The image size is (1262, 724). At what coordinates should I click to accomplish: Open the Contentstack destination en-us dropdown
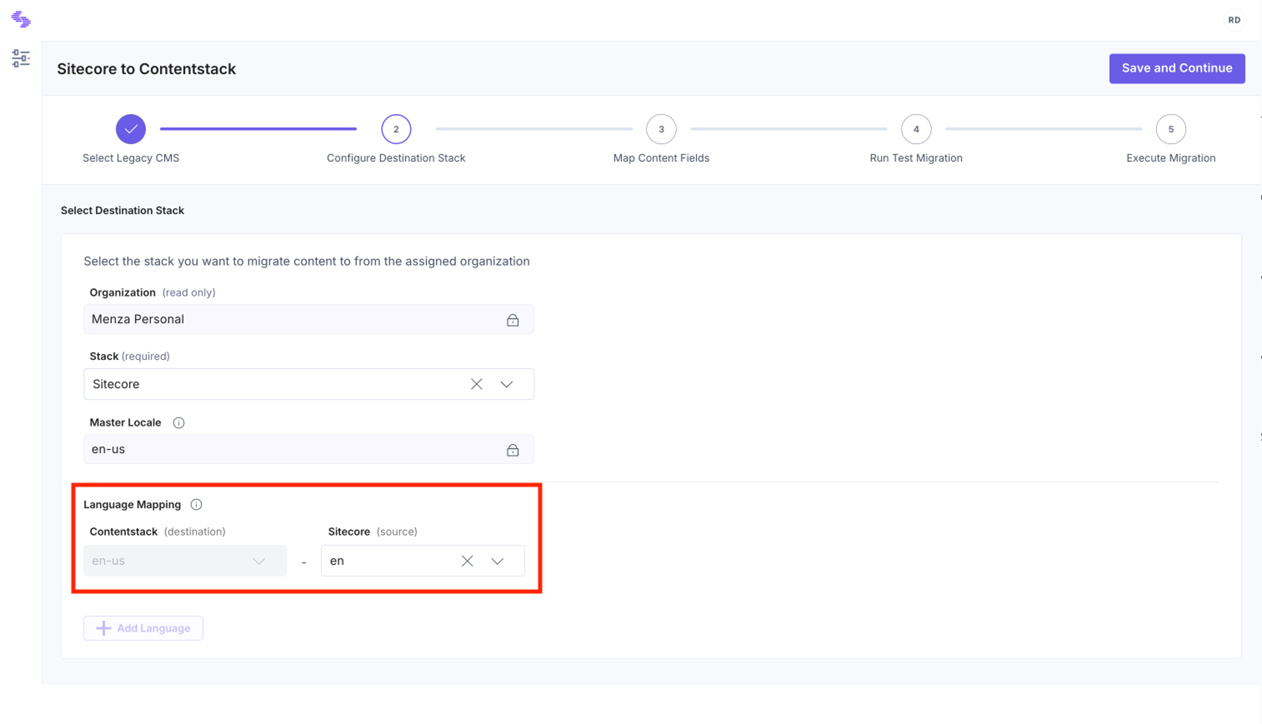point(185,561)
